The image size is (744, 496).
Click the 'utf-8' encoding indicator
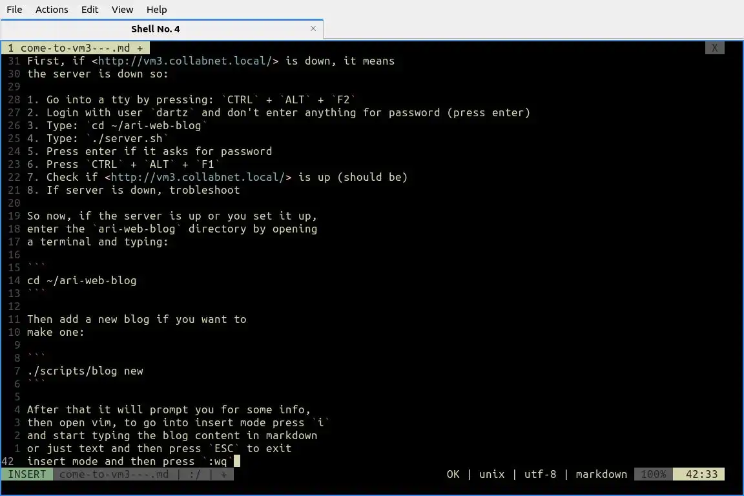[x=540, y=474]
